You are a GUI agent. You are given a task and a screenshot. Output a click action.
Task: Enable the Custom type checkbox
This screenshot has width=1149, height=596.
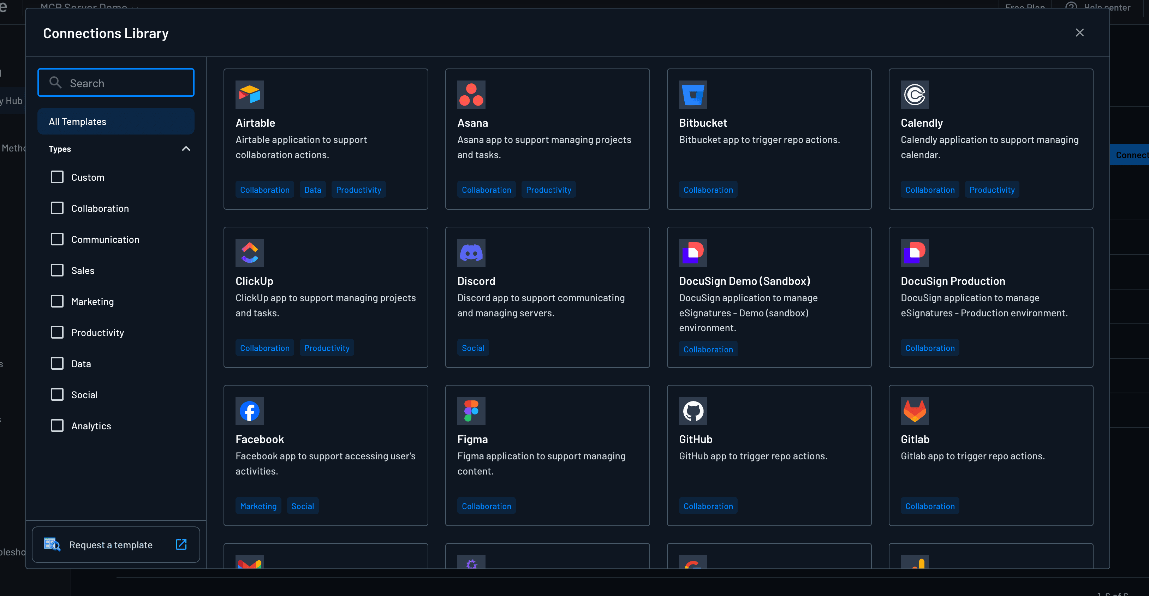pos(57,177)
